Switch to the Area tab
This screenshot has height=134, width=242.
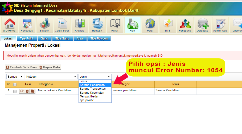(80, 38)
